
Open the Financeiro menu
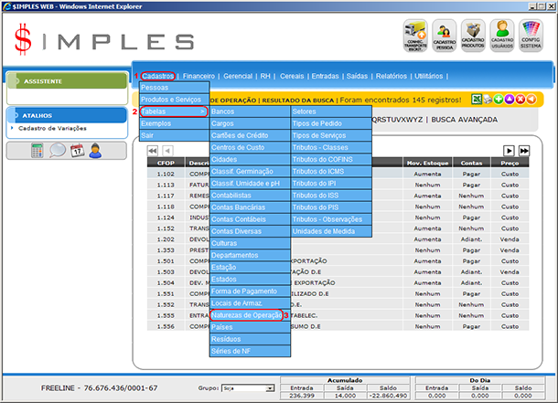pyautogui.click(x=199, y=75)
